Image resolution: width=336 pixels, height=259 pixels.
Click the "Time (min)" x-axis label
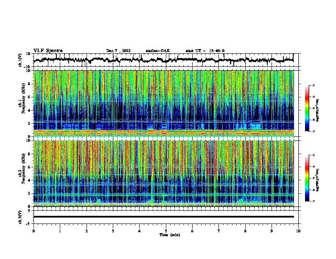click(170, 235)
